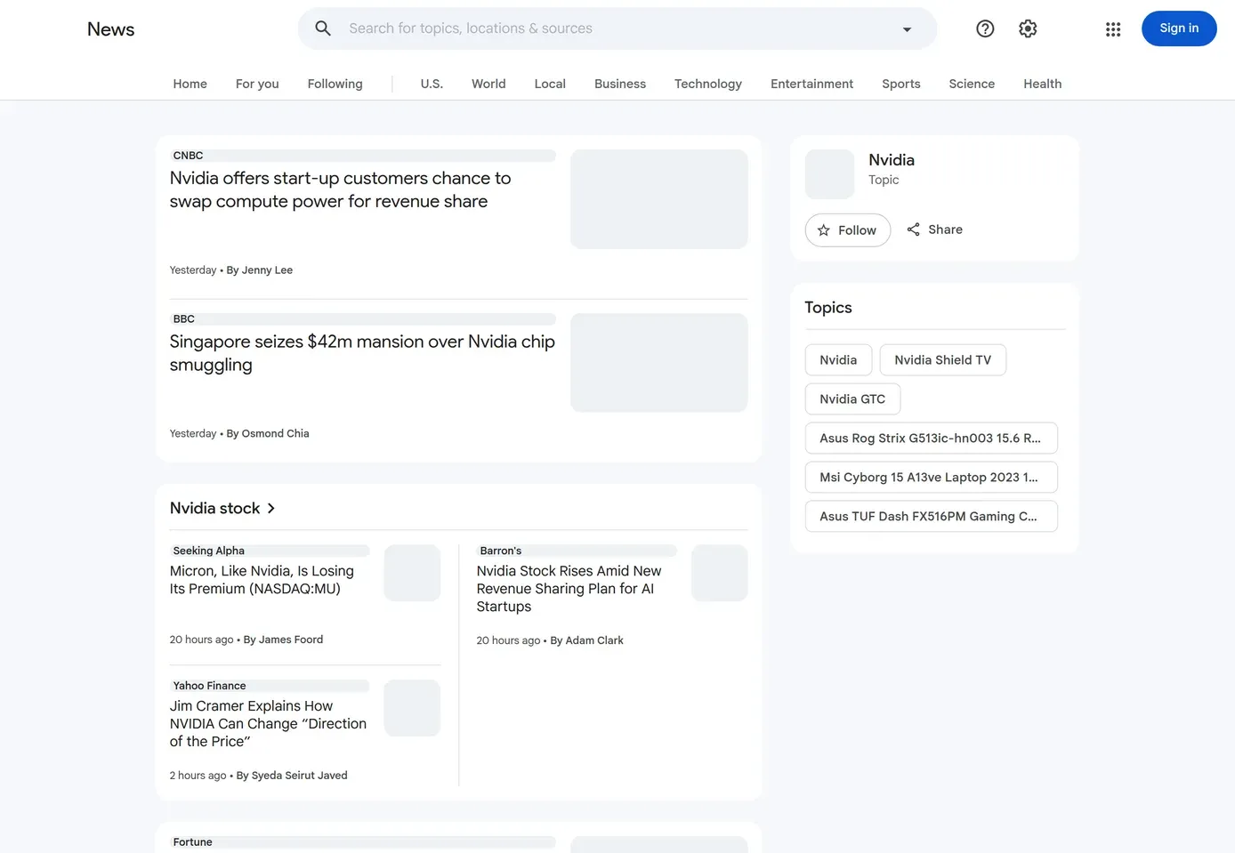Go to the Sports section
This screenshot has height=853, width=1235.
point(901,84)
